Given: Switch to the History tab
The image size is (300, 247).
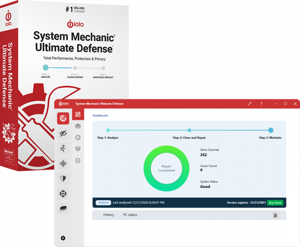Looking at the screenshot, I should [x=109, y=215].
